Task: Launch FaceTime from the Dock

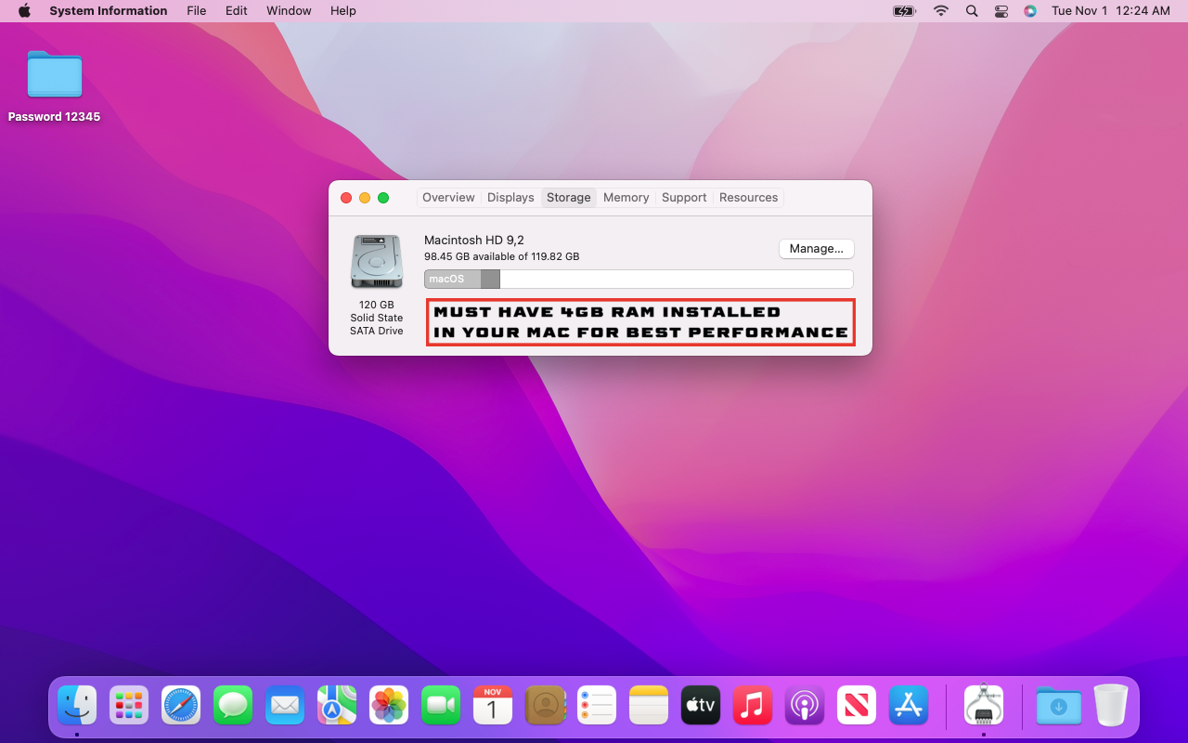Action: click(x=441, y=706)
